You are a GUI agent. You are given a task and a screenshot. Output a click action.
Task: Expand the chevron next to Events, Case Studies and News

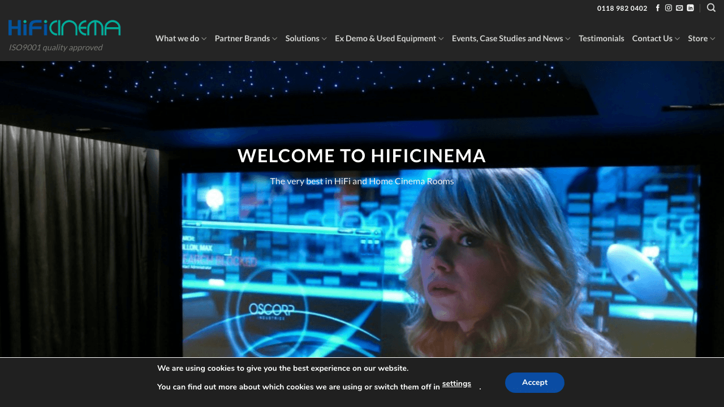567,38
